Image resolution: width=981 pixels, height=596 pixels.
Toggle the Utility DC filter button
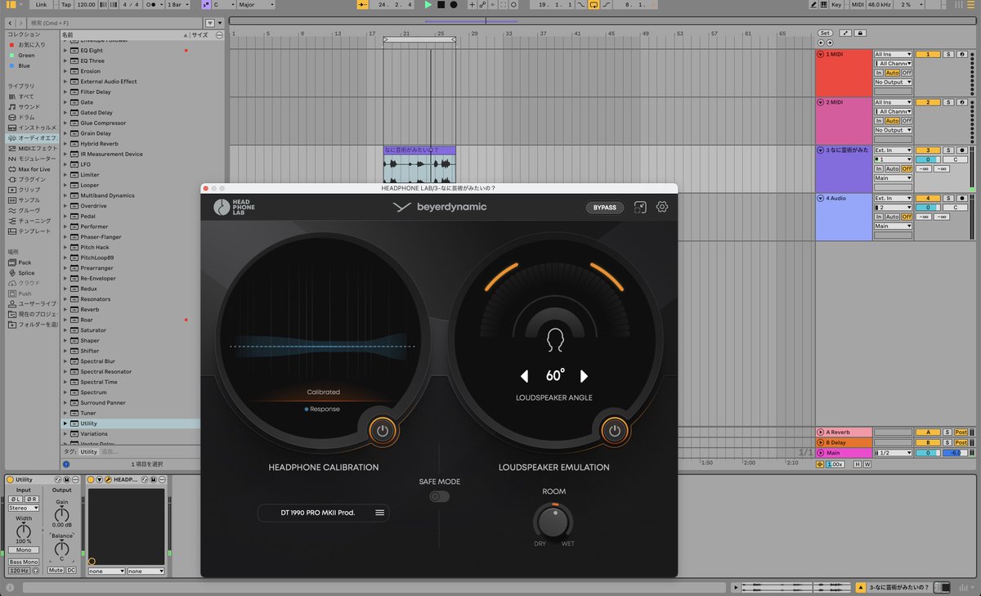[x=71, y=570]
